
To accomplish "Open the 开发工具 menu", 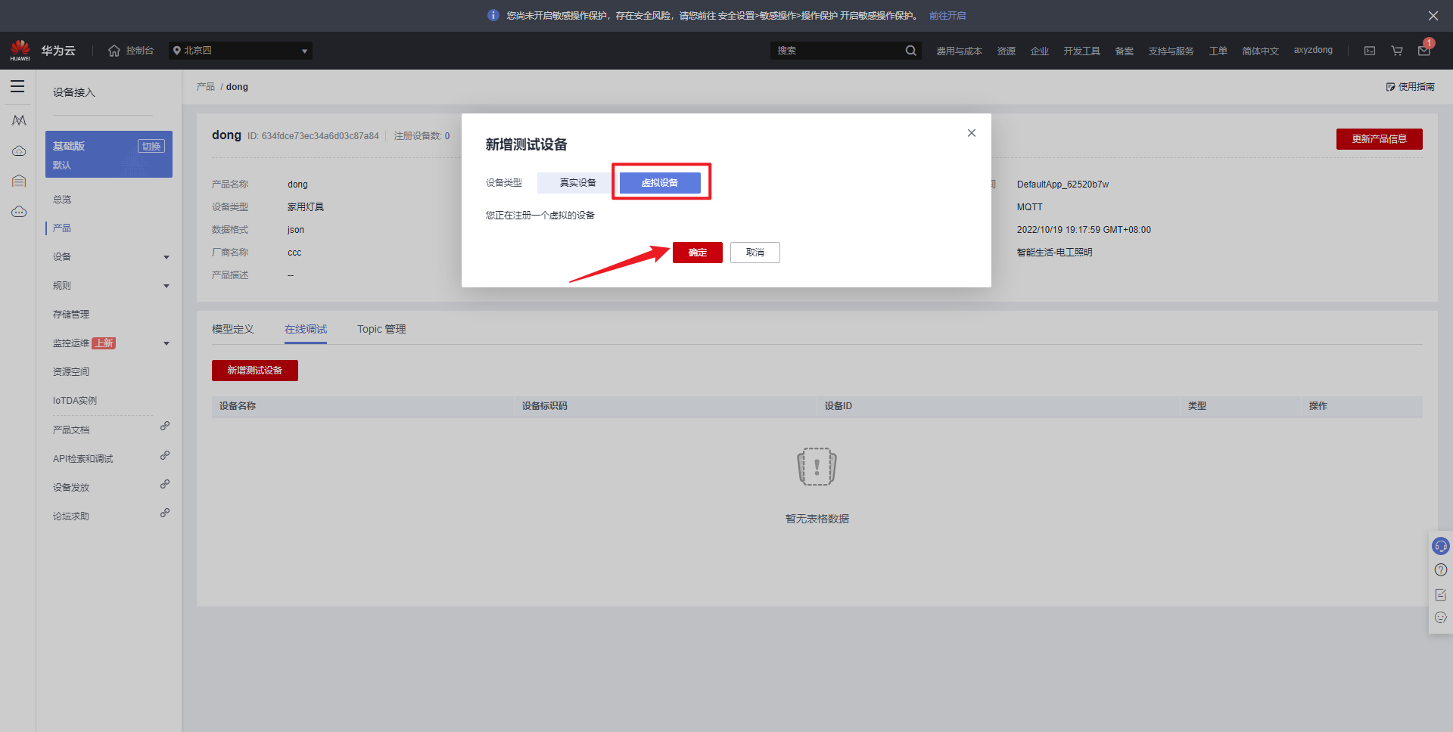I will pyautogui.click(x=1081, y=51).
